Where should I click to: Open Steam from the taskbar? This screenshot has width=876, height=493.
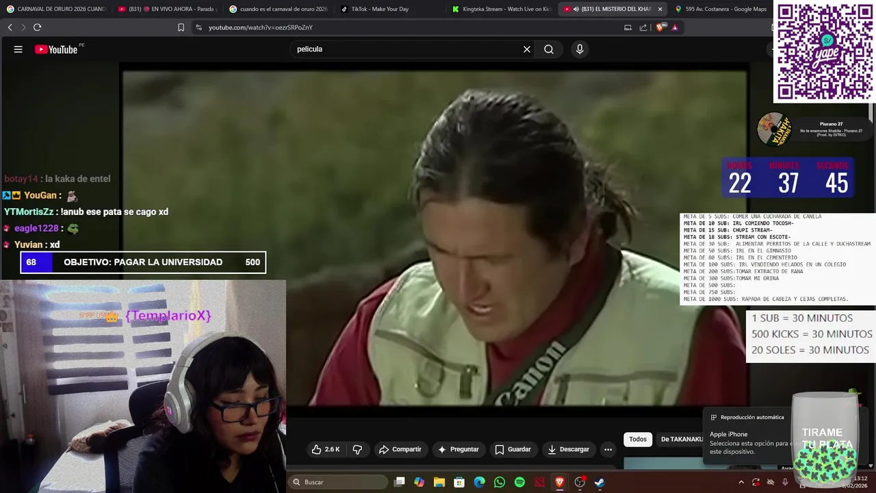point(600,482)
